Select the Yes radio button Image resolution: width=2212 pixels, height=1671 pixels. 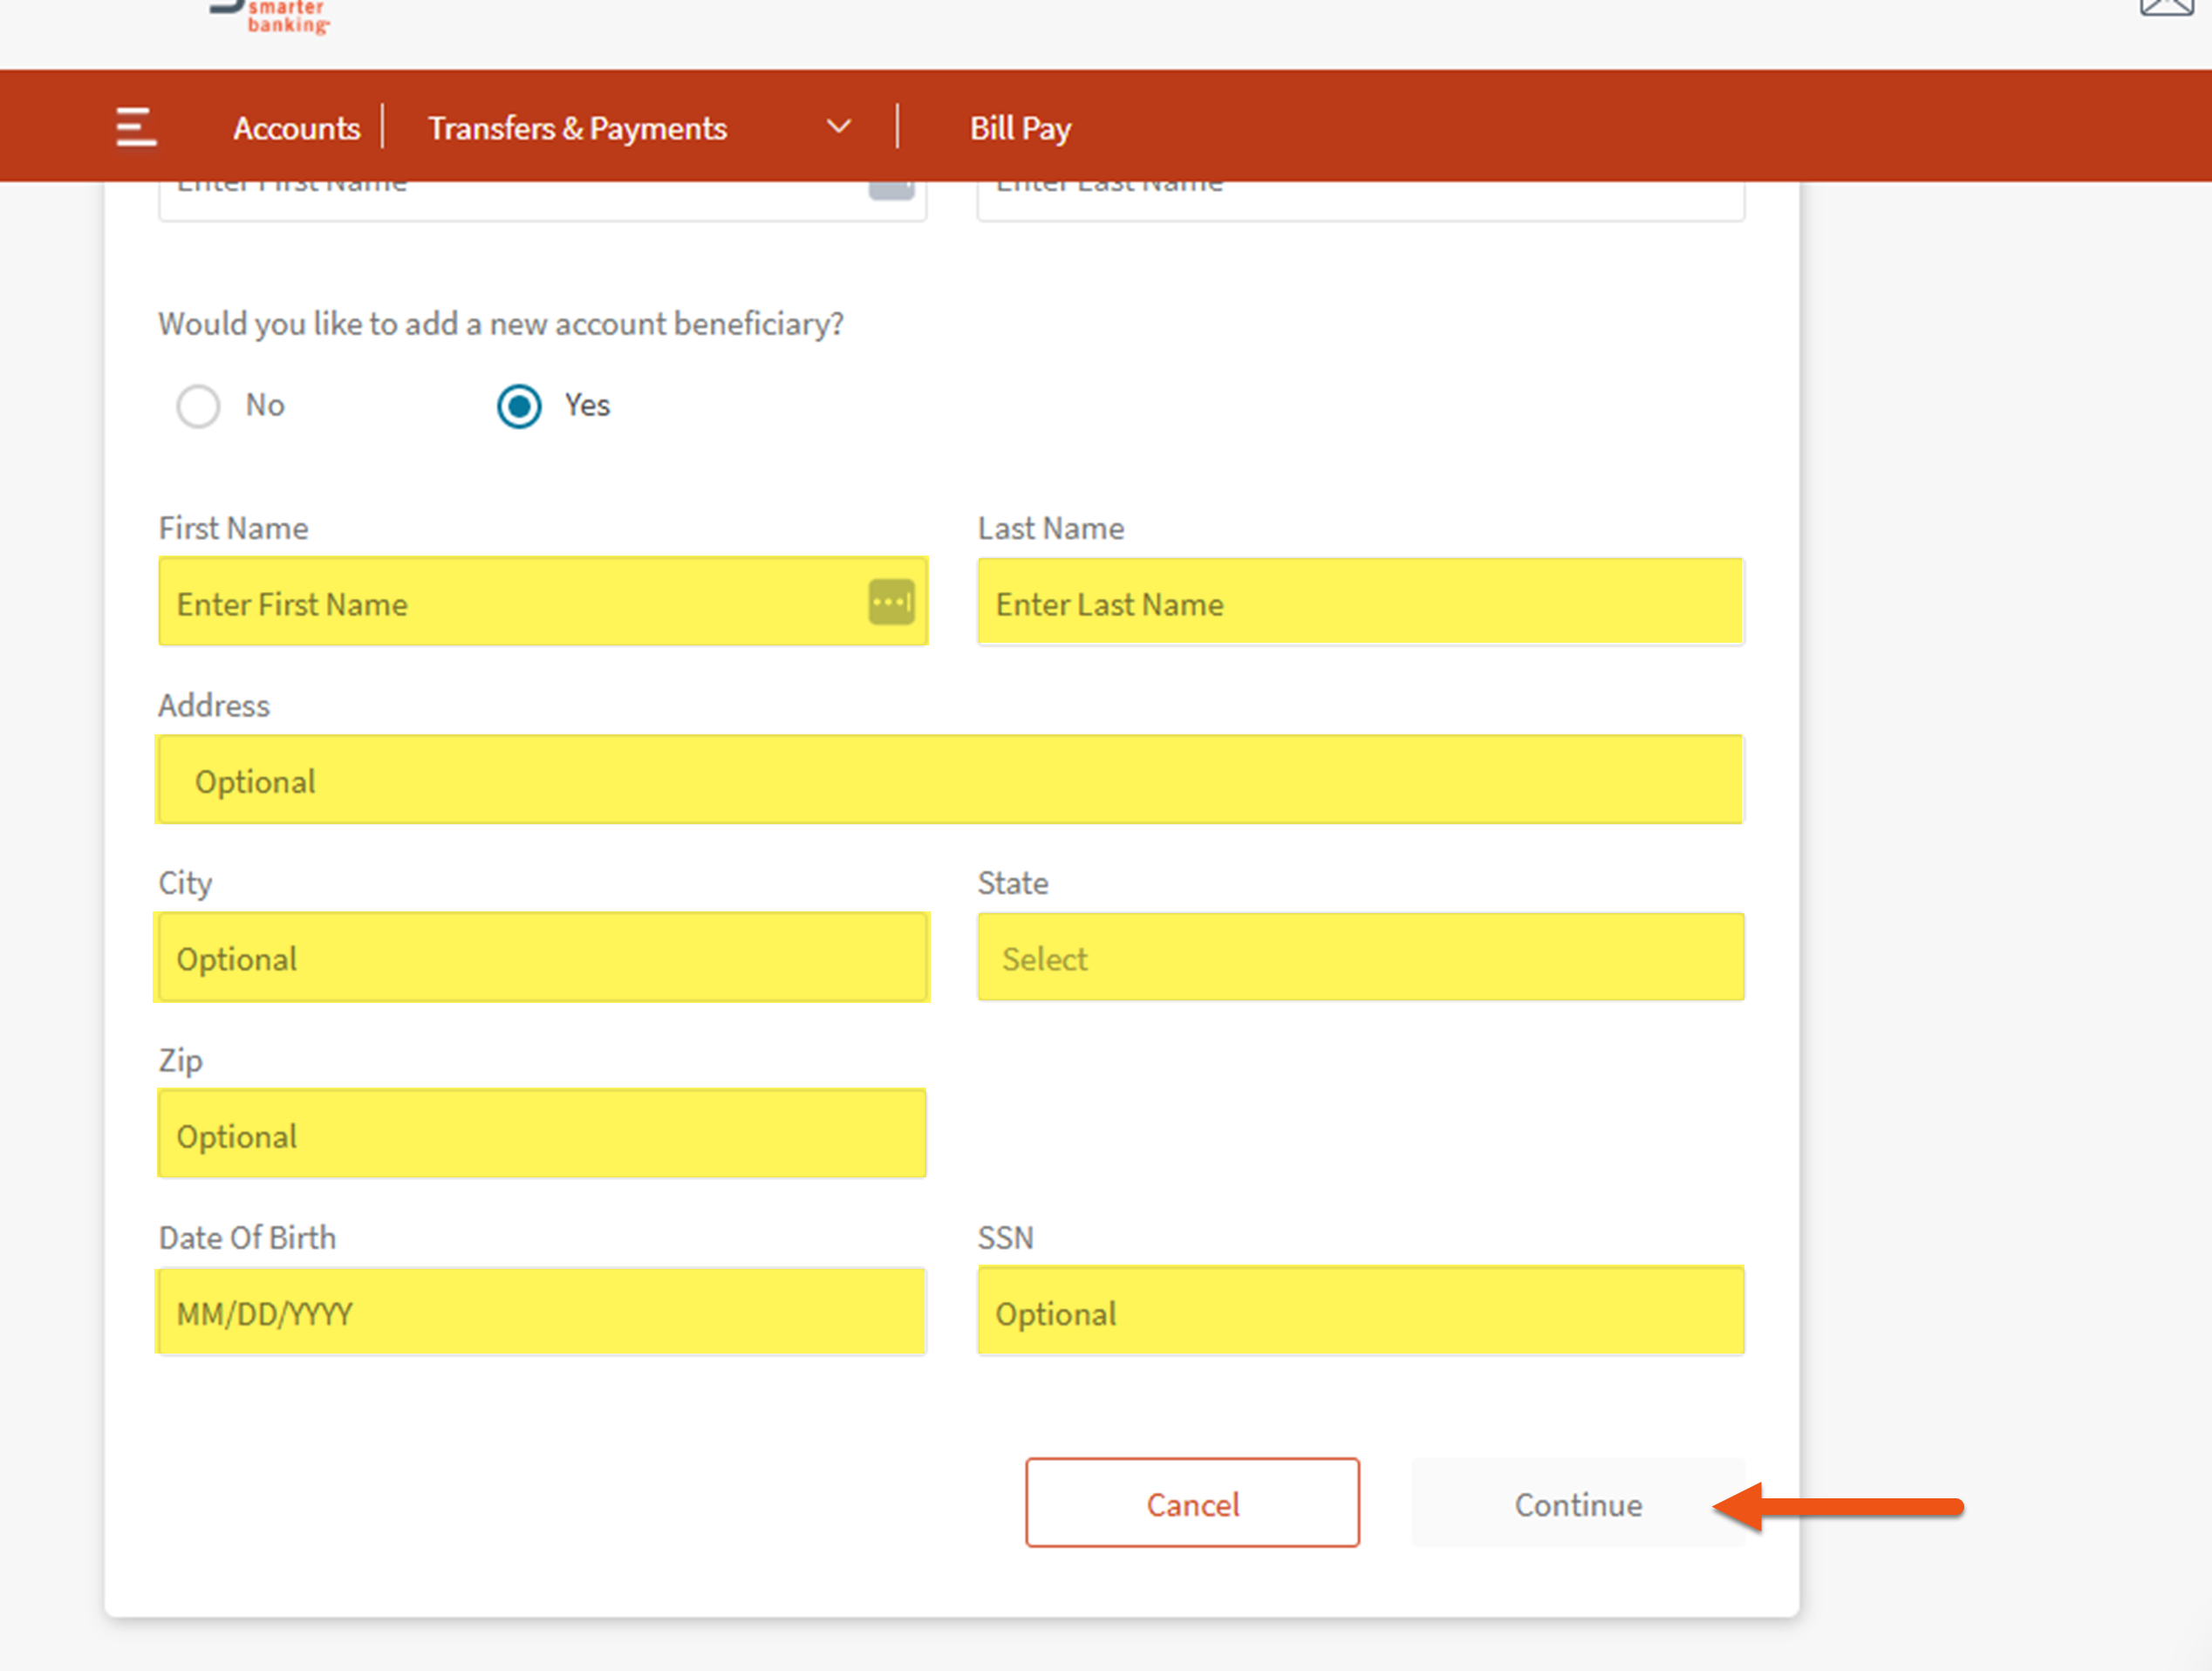pos(519,406)
